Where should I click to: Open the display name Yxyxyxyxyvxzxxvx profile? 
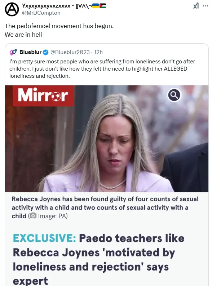tap(46, 6)
